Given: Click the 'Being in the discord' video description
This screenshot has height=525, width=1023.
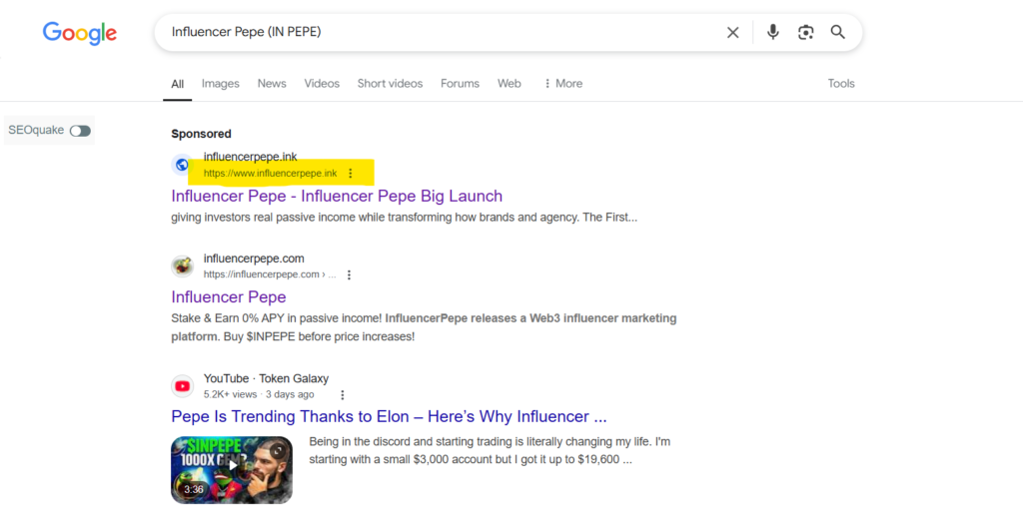Looking at the screenshot, I should coord(490,451).
